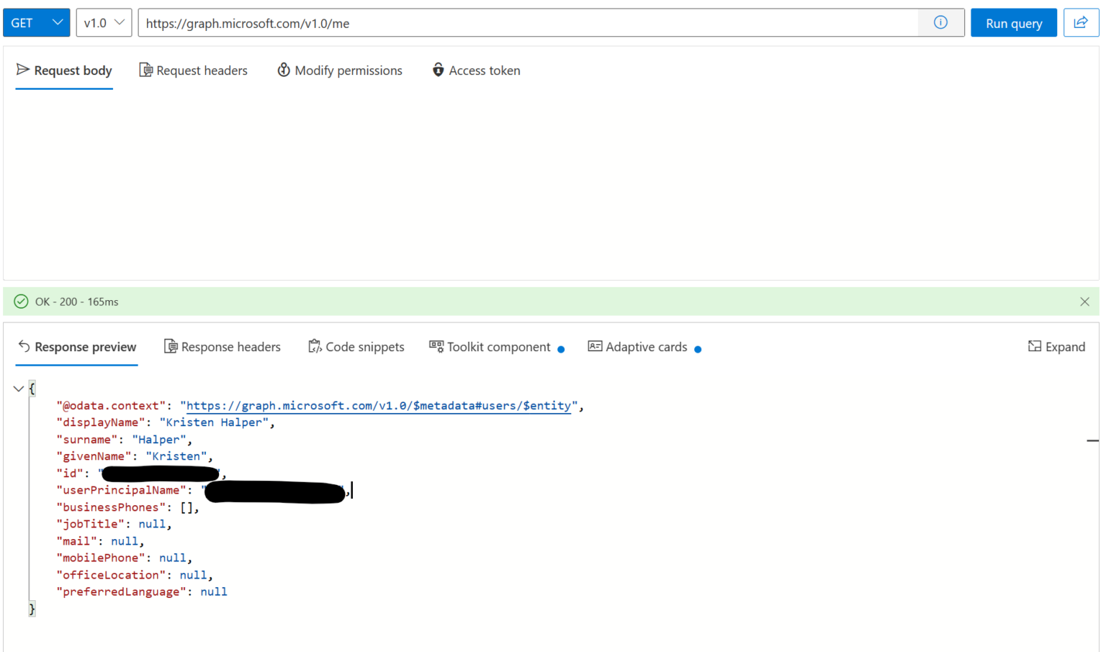The image size is (1106, 652).
Task: Click the Run query button
Action: [x=1013, y=22]
